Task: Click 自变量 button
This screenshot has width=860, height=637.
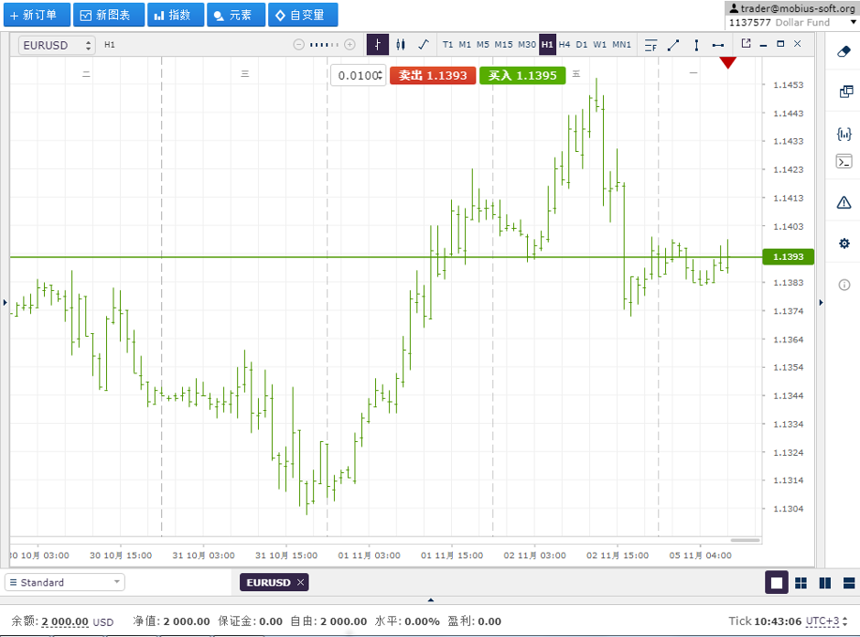Action: [303, 15]
